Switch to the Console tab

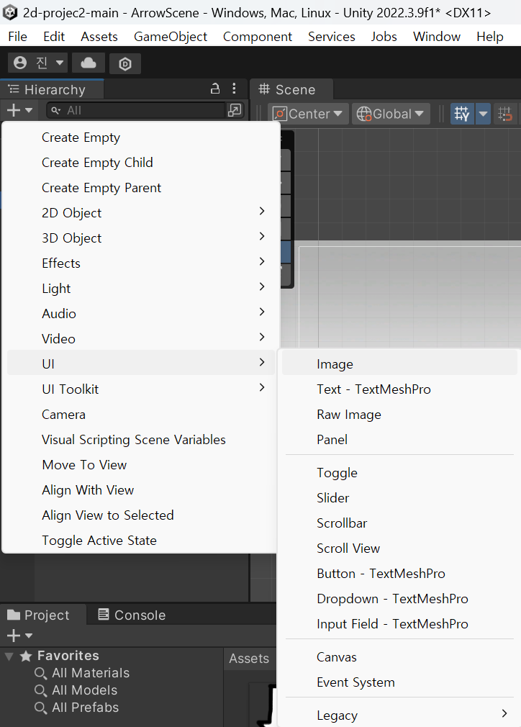(x=132, y=615)
